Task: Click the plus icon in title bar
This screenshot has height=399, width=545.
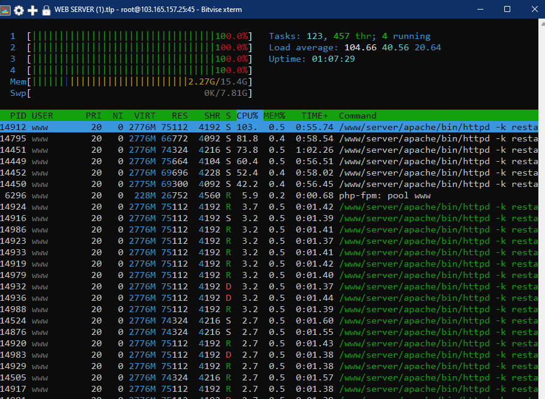Action: 33,10
